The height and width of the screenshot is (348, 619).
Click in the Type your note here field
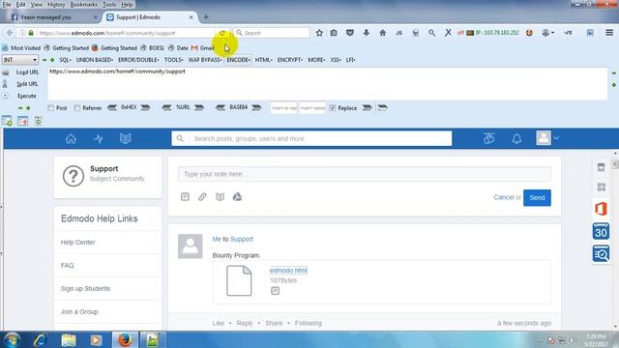click(365, 174)
